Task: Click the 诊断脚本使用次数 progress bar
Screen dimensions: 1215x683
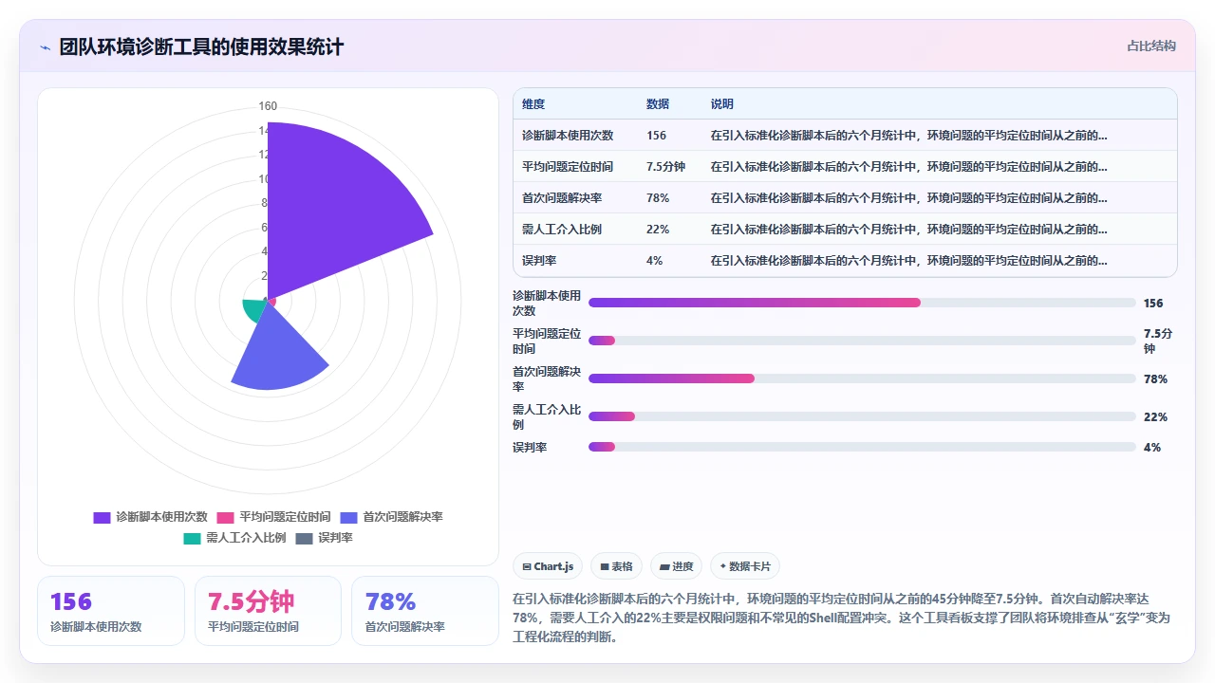Action: pos(862,303)
